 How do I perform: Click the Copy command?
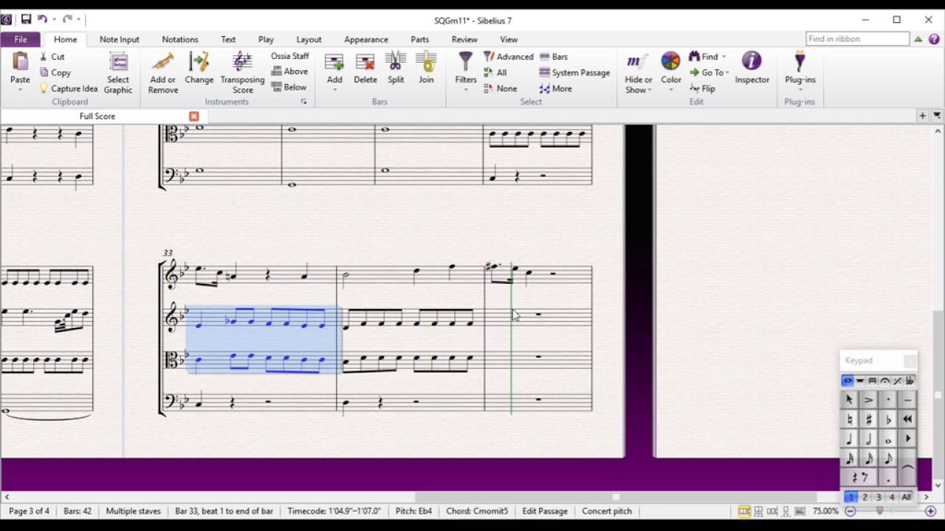(x=55, y=72)
